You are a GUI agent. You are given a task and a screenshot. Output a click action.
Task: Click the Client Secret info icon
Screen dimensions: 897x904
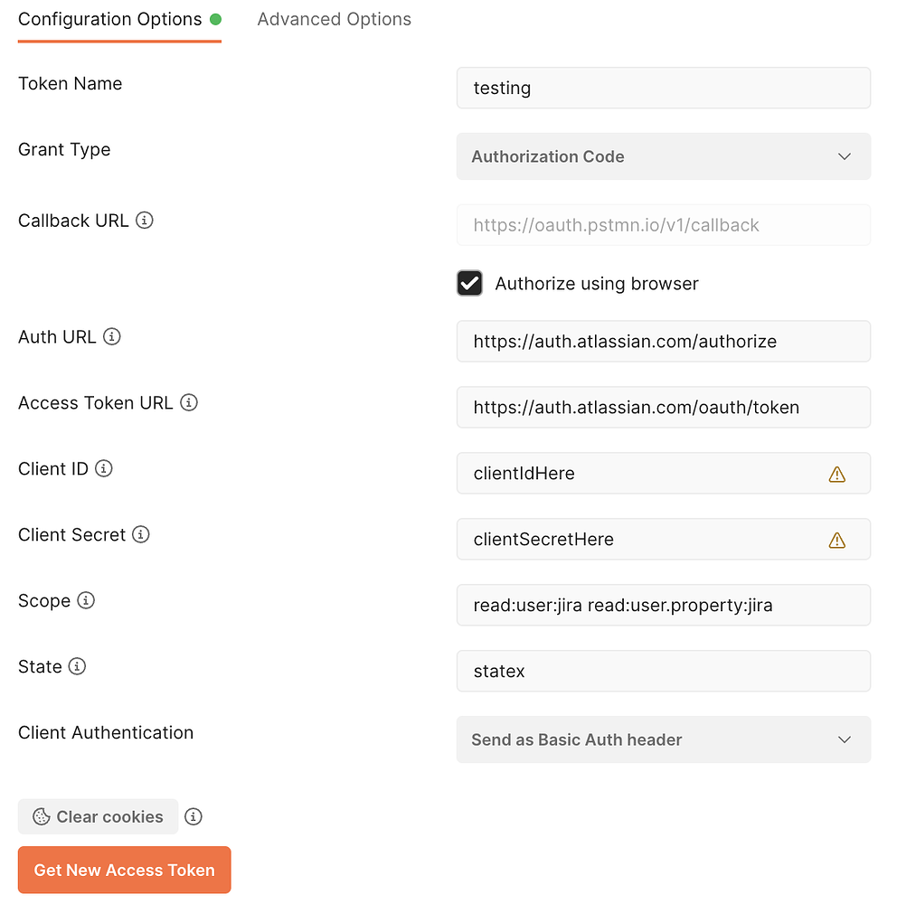141,535
